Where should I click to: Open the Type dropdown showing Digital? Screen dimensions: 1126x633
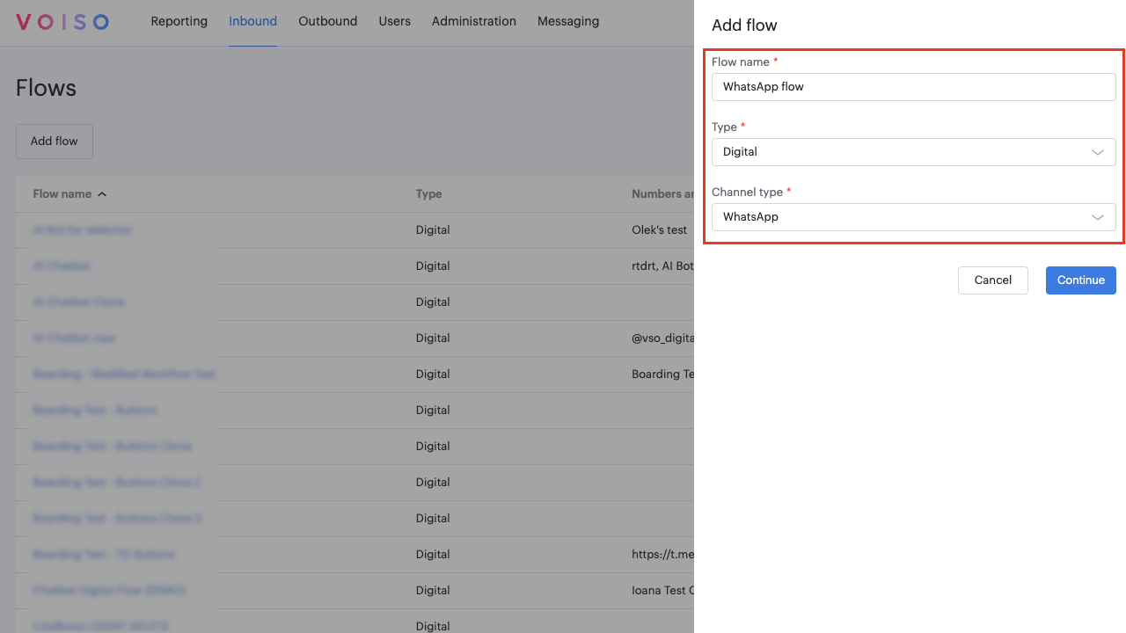click(914, 152)
